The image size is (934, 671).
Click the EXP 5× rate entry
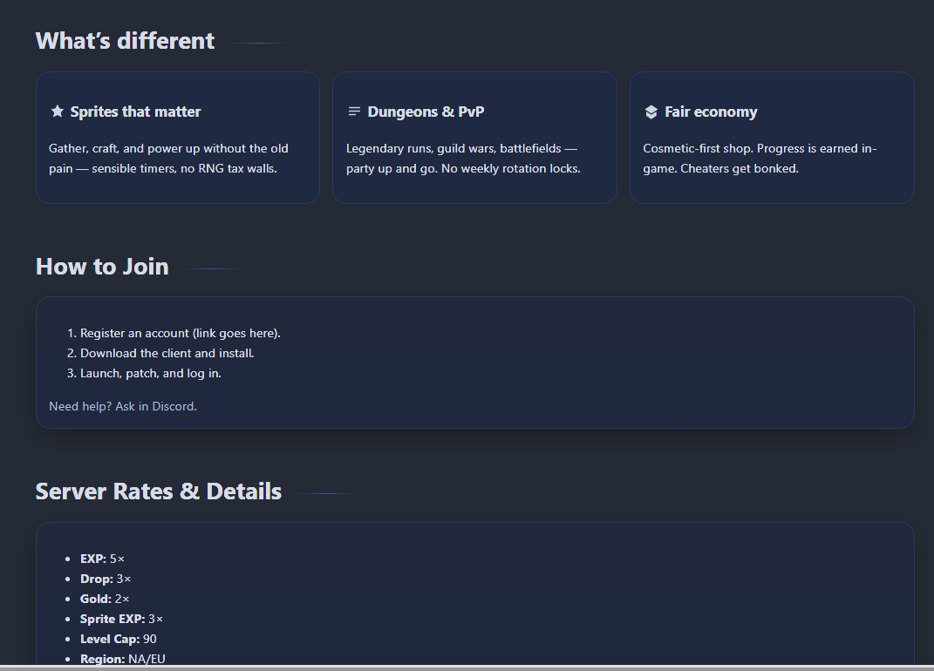coord(102,559)
